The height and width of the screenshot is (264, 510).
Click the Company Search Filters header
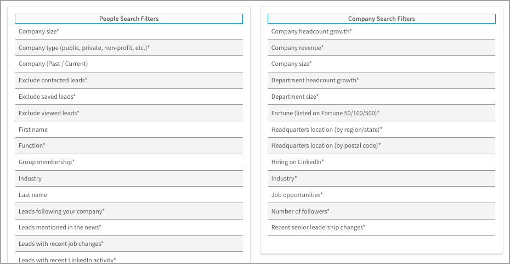coord(381,19)
